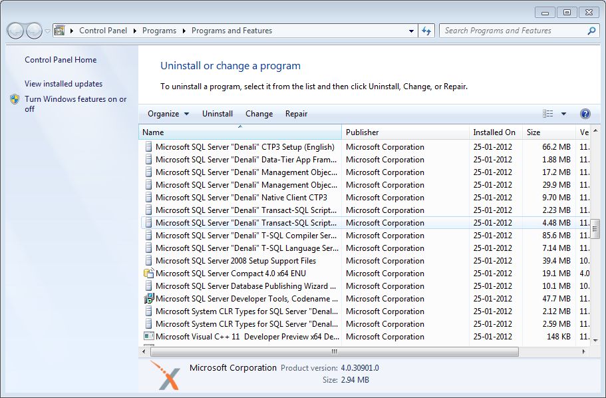This screenshot has height=398, width=606.
Task: Click the shield icon for Windows features
Action: tap(15, 99)
